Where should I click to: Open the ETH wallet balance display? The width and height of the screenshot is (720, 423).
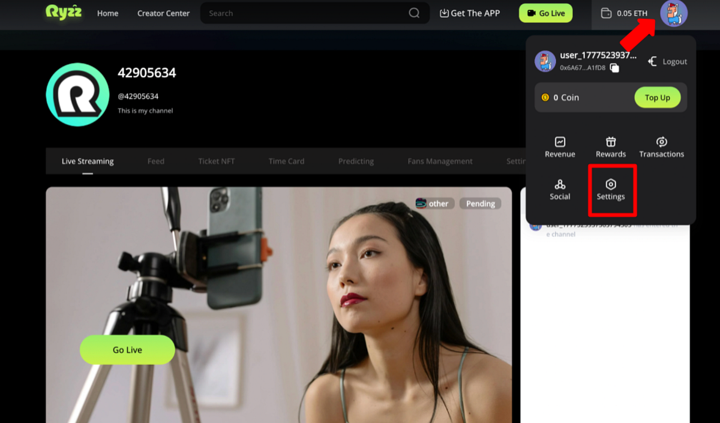(x=624, y=12)
